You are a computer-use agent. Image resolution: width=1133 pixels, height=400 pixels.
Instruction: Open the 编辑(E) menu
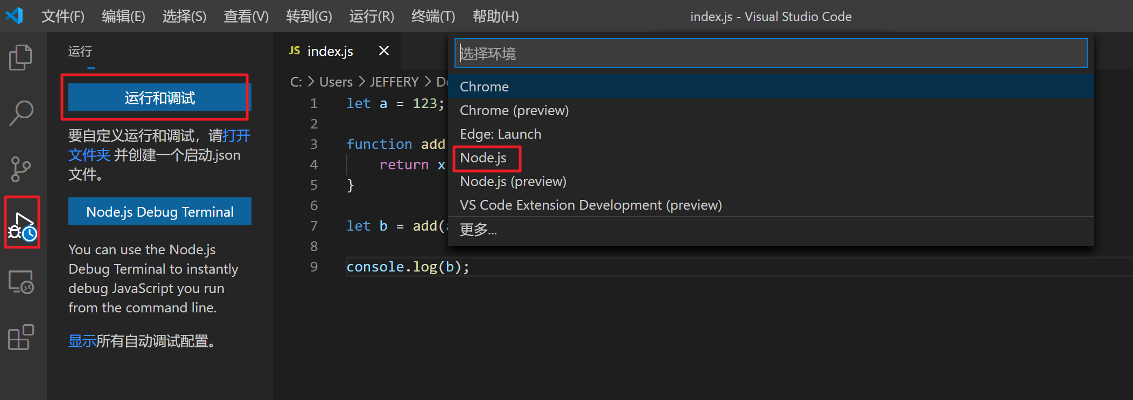pos(123,16)
